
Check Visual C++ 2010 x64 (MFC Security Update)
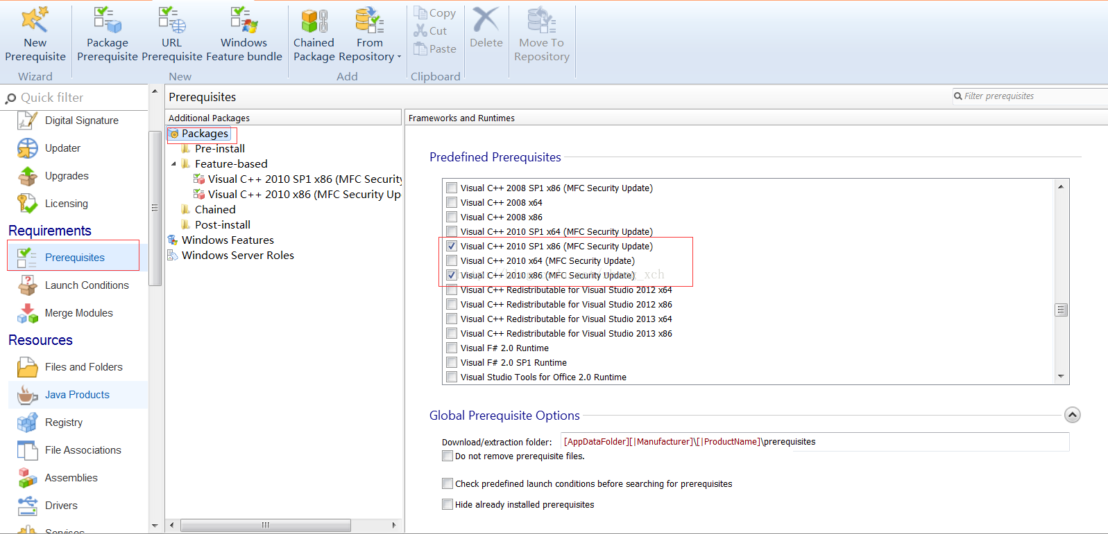click(452, 260)
